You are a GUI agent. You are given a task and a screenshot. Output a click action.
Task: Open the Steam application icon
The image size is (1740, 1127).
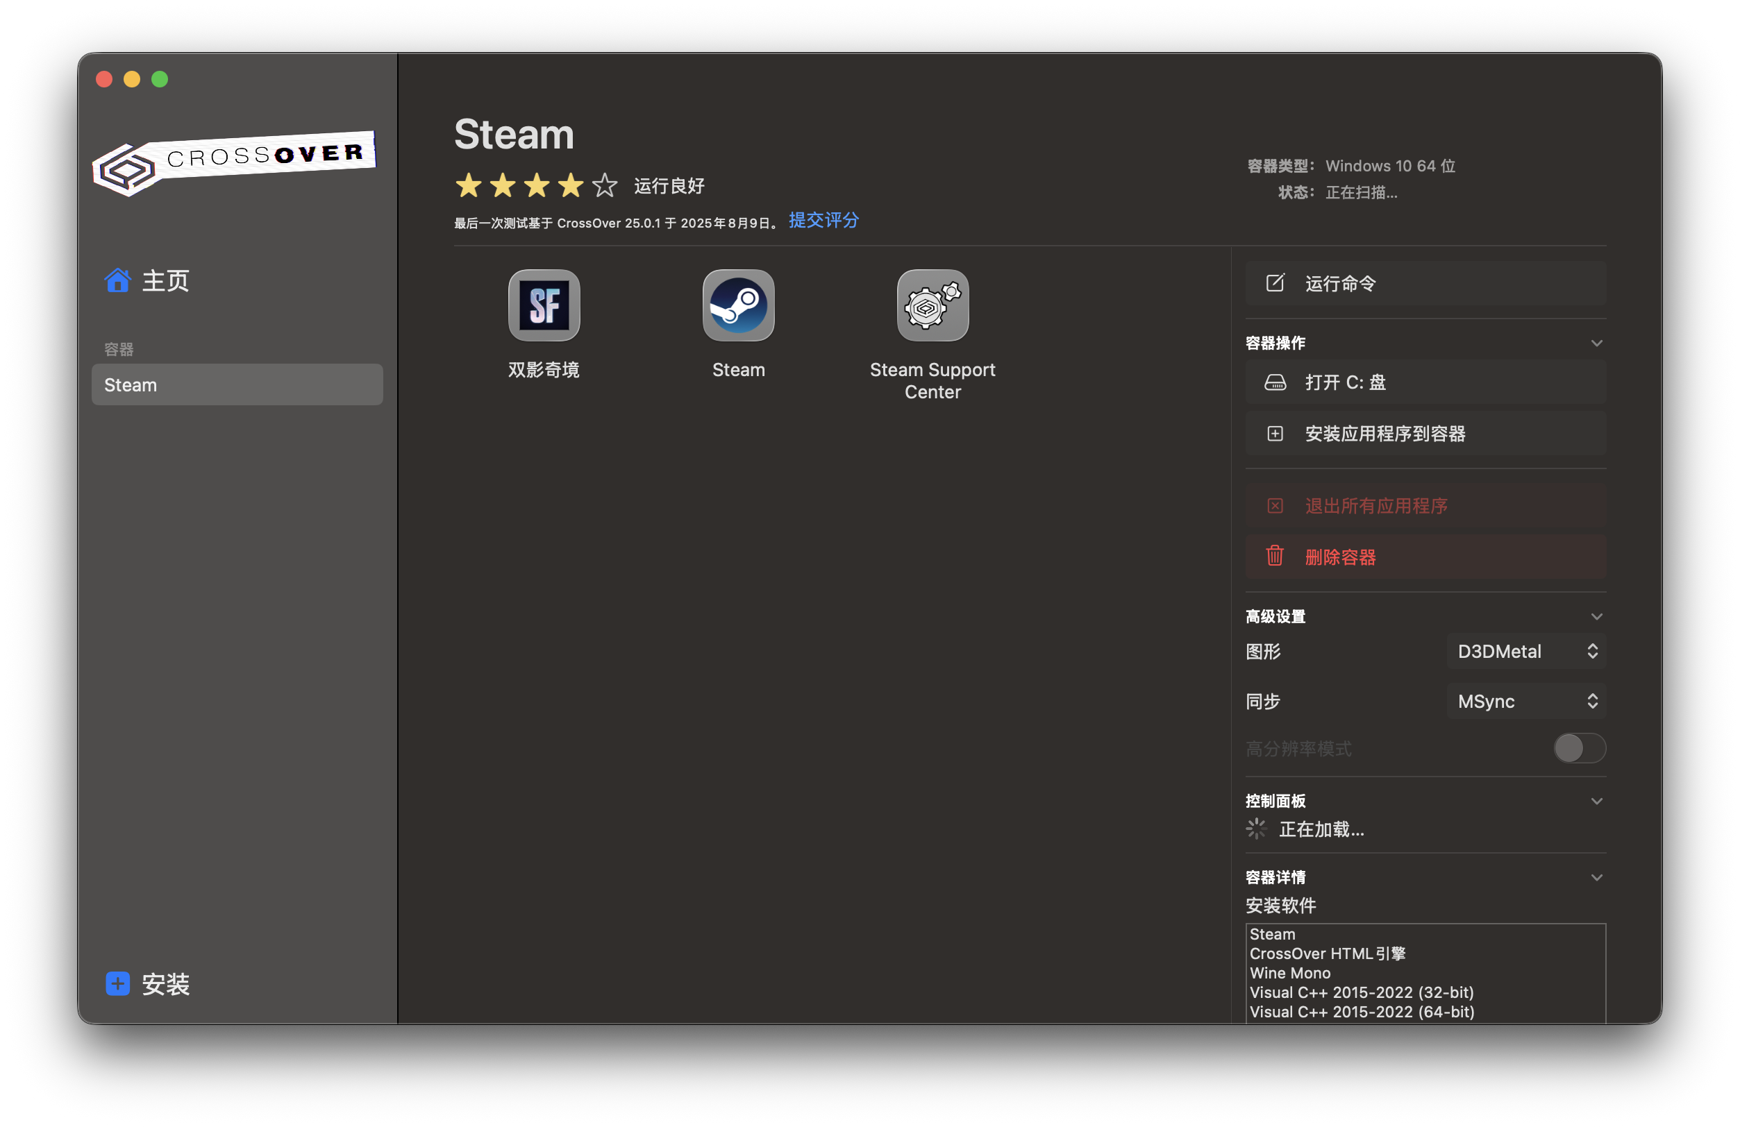click(x=738, y=305)
